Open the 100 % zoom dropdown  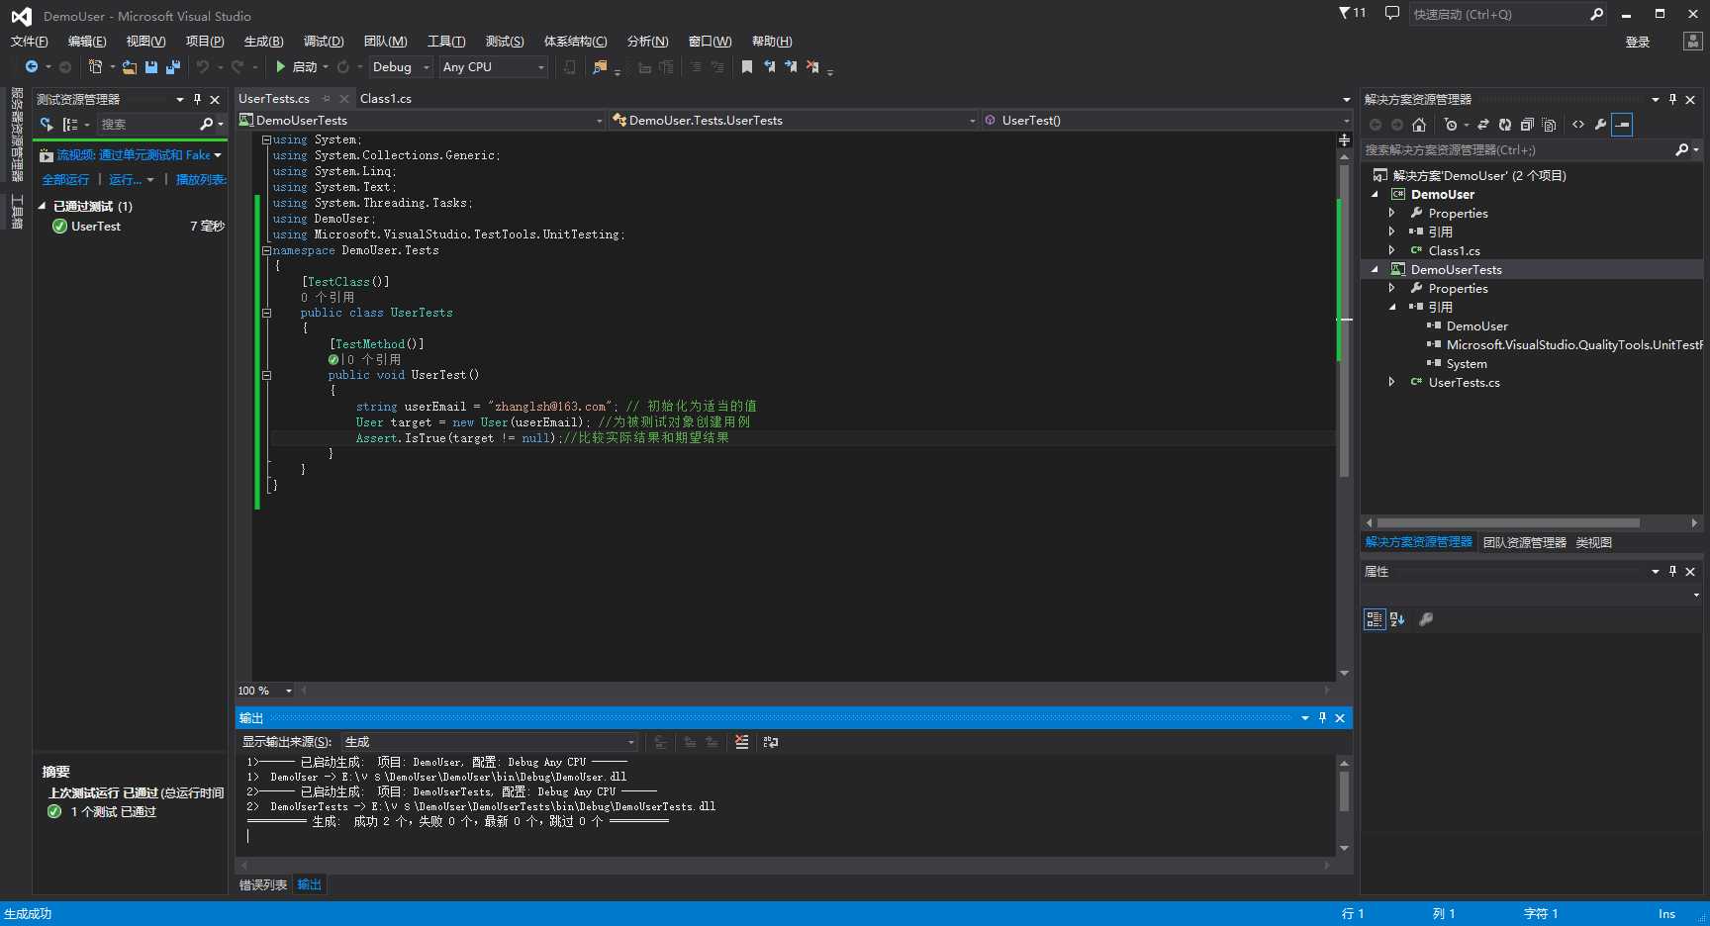pos(265,691)
